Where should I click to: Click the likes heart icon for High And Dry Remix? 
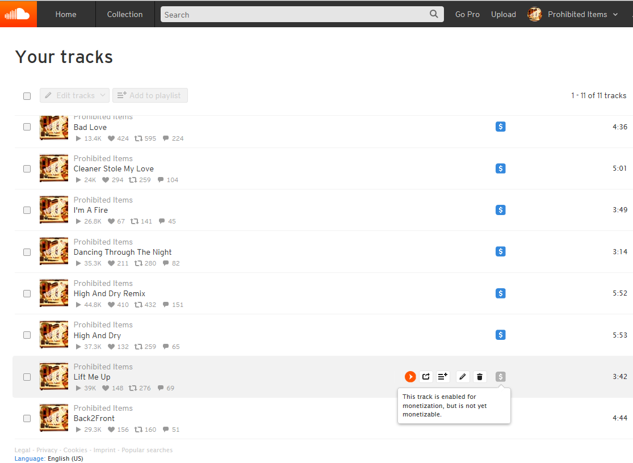111,305
